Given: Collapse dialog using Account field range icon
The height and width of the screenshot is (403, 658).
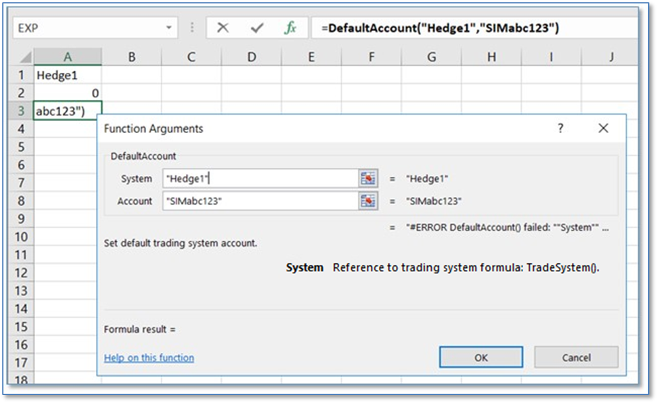Looking at the screenshot, I should point(367,201).
